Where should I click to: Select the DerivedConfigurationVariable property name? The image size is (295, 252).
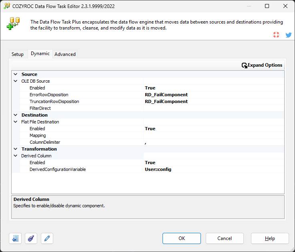click(58, 169)
